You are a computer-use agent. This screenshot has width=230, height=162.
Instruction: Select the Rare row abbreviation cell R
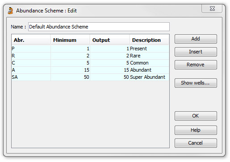(x=31, y=56)
